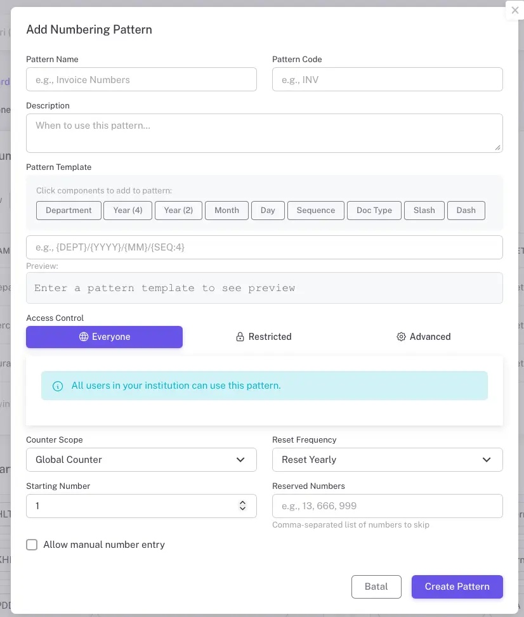Switch to Advanced access control
Viewport: 524px width, 617px height.
(423, 337)
